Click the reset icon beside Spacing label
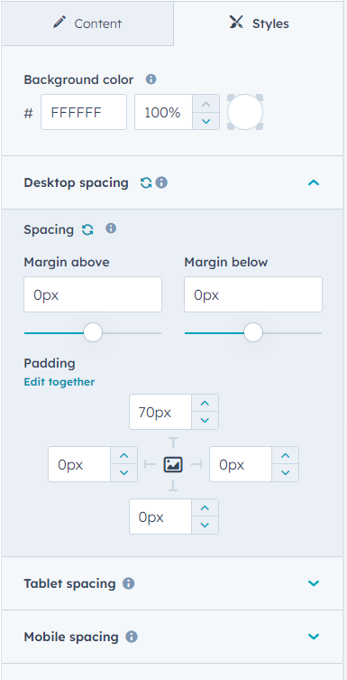The width and height of the screenshot is (347, 680). point(87,229)
